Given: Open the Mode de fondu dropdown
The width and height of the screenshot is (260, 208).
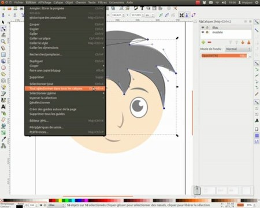Looking at the screenshot, I should 238,49.
